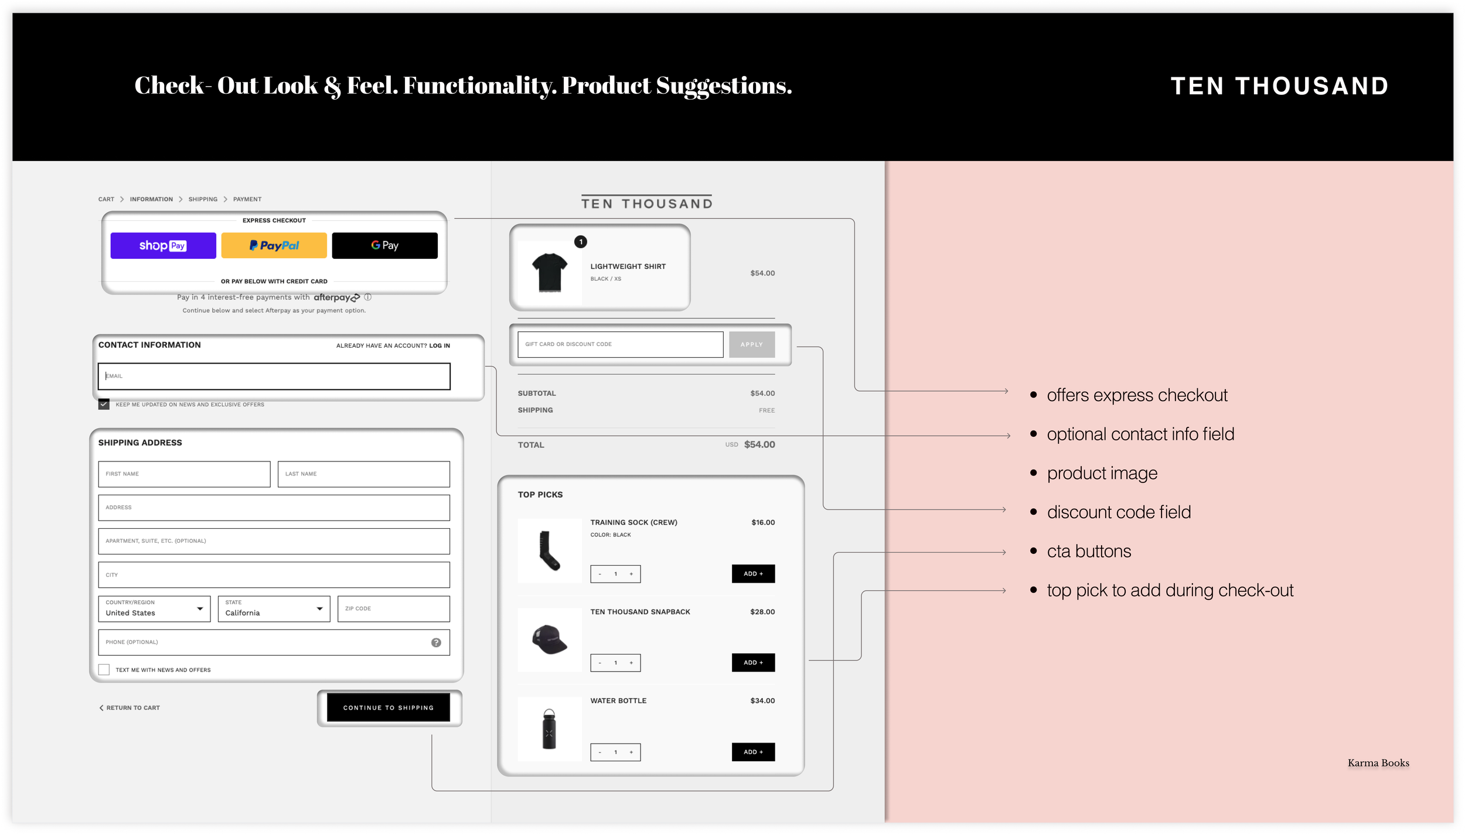Pay with the Google Pay button

coord(384,245)
